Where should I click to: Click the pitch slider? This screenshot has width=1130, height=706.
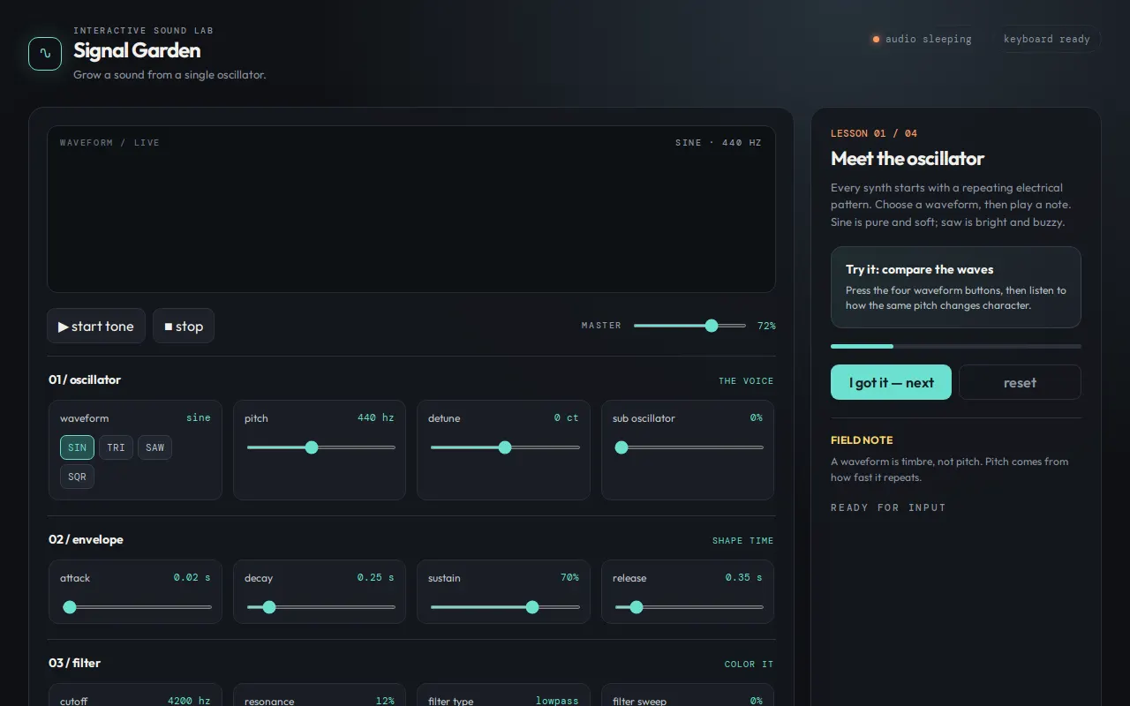click(320, 447)
